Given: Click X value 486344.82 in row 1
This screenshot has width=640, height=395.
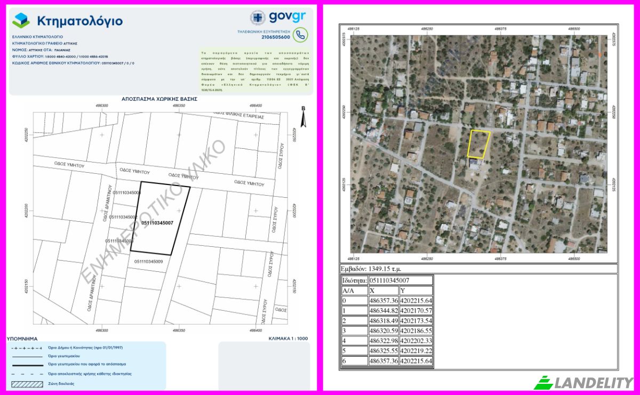Looking at the screenshot, I should (x=383, y=311).
